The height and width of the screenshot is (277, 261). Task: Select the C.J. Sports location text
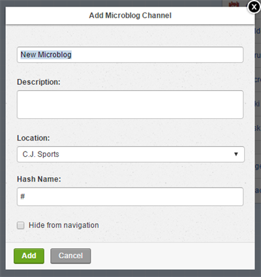click(41, 154)
